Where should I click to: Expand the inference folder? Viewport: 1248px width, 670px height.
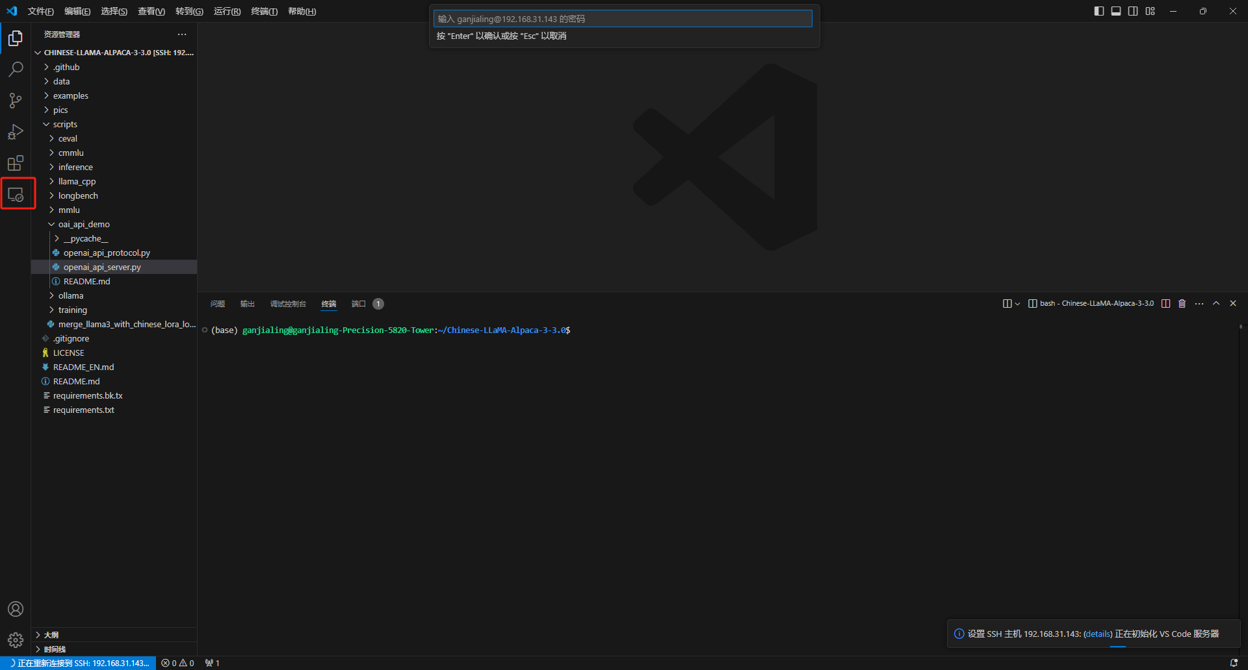(x=114, y=167)
